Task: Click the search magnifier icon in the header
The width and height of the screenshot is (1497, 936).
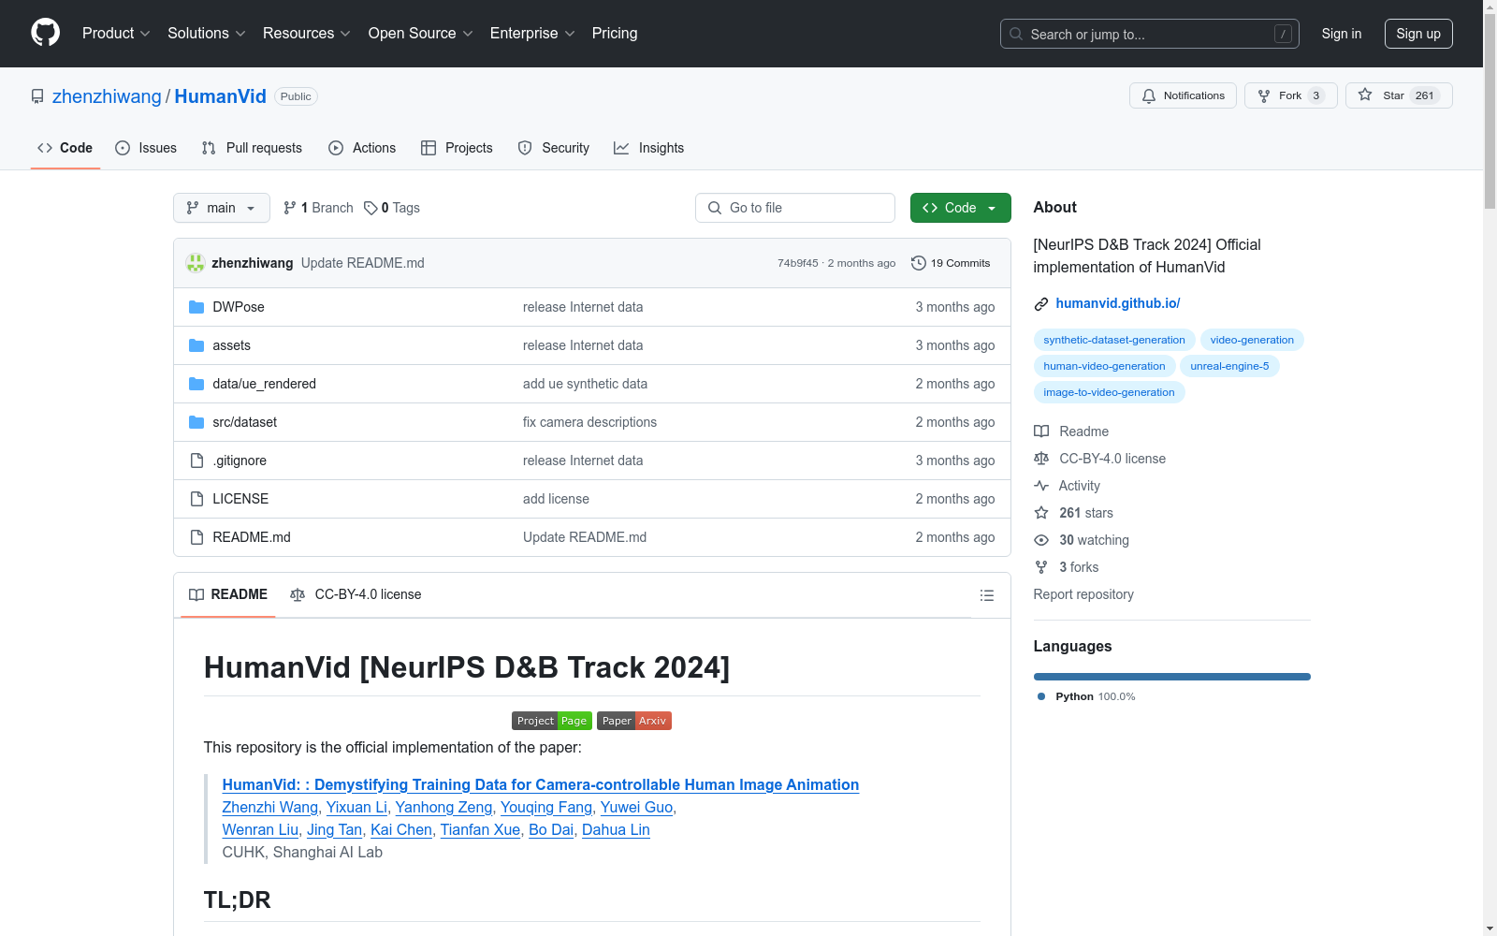Action: pyautogui.click(x=1016, y=34)
